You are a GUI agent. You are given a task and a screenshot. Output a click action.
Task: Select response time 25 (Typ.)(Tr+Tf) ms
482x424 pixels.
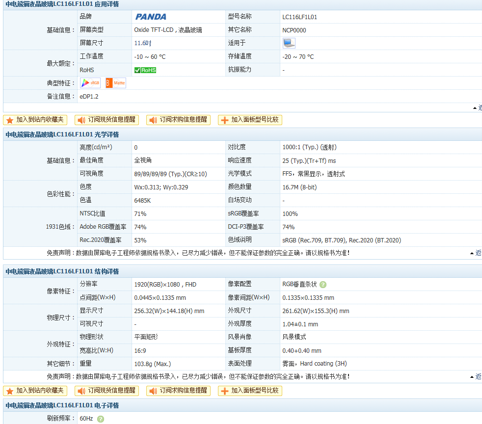click(309, 160)
